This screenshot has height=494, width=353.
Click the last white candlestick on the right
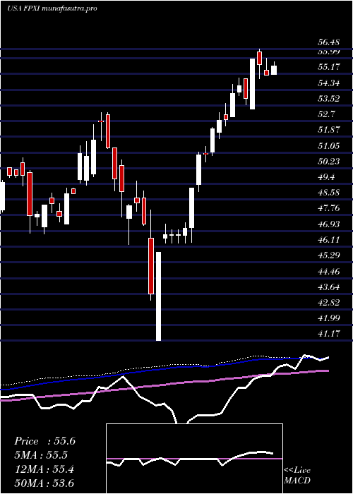[274, 70]
